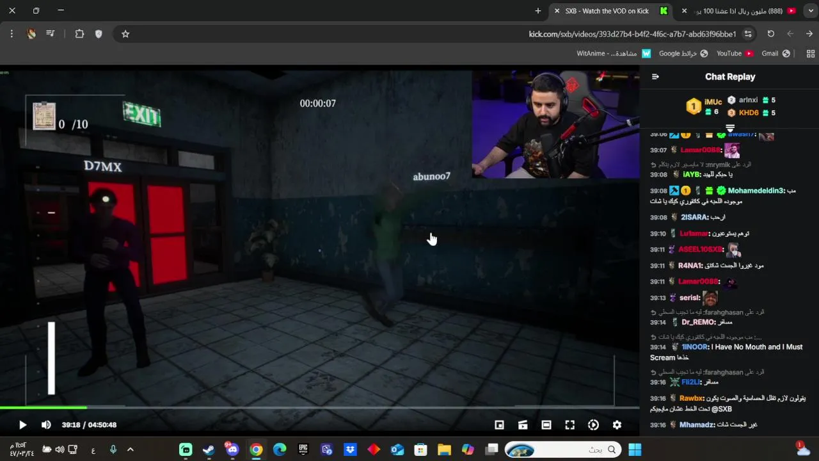Click chat username serisl

coord(690,298)
